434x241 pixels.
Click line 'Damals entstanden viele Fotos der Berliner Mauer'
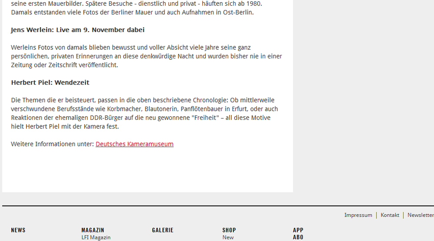pos(132,13)
